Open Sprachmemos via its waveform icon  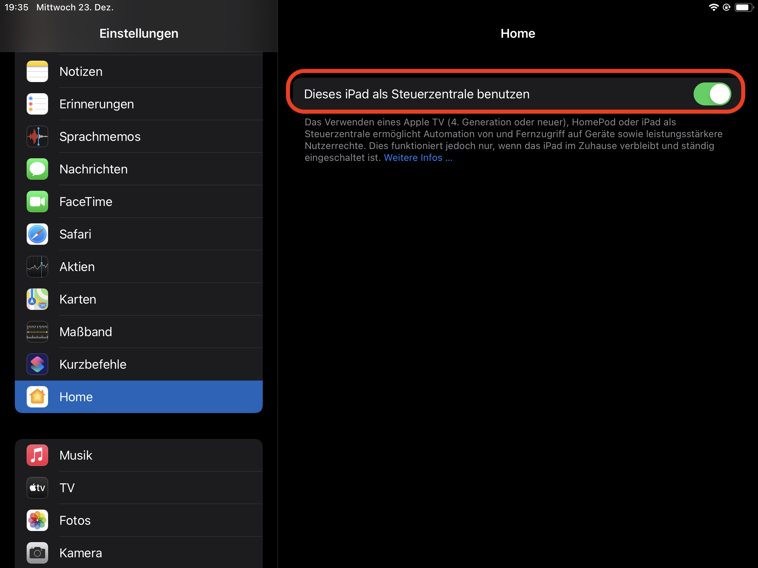pyautogui.click(x=37, y=136)
